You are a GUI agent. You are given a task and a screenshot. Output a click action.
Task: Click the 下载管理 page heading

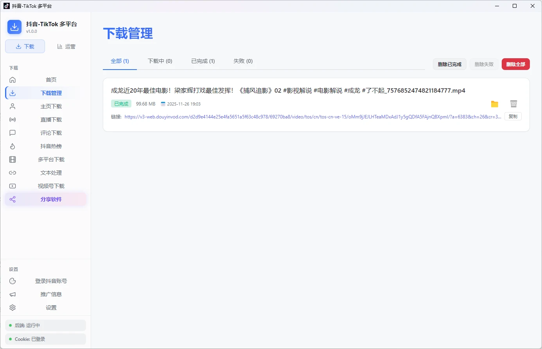(x=128, y=34)
